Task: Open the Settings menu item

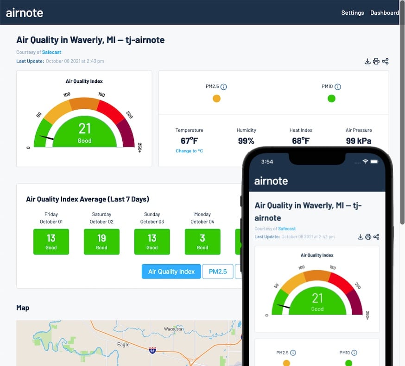Action: pos(353,12)
